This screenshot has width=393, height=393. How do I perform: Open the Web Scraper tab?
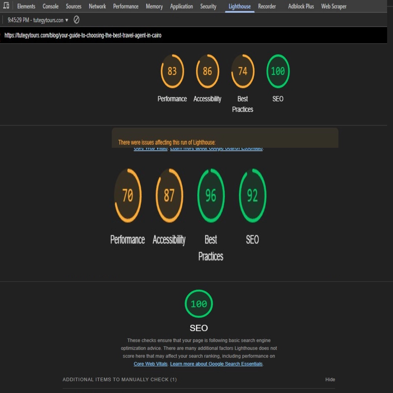[334, 6]
